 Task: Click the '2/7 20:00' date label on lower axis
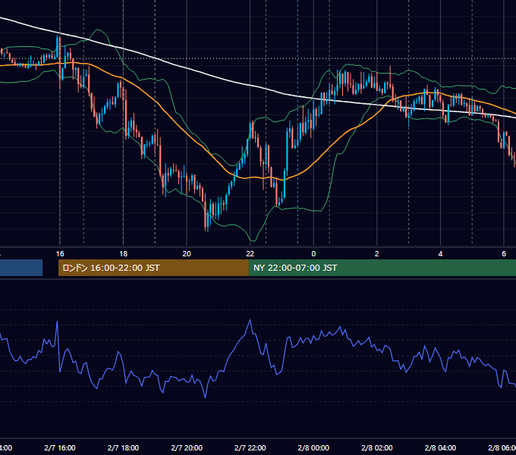click(187, 448)
